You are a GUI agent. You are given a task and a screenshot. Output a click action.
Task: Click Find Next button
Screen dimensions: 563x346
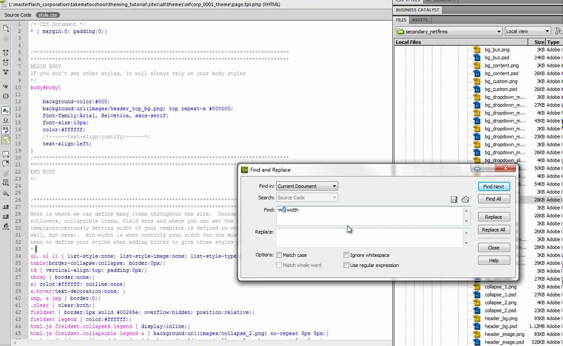click(494, 186)
